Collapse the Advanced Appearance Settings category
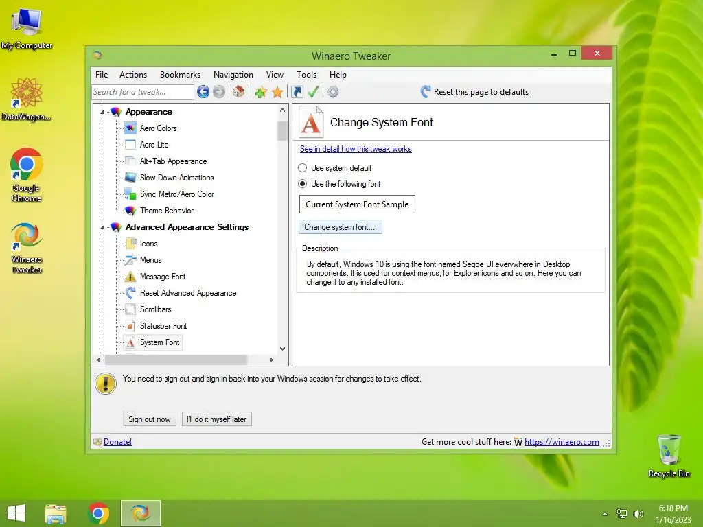This screenshot has width=703, height=527. [x=103, y=227]
